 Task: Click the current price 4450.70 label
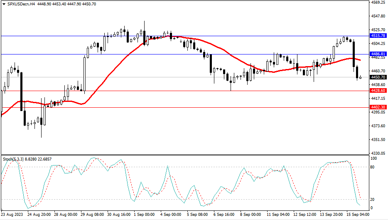pyautogui.click(x=378, y=77)
